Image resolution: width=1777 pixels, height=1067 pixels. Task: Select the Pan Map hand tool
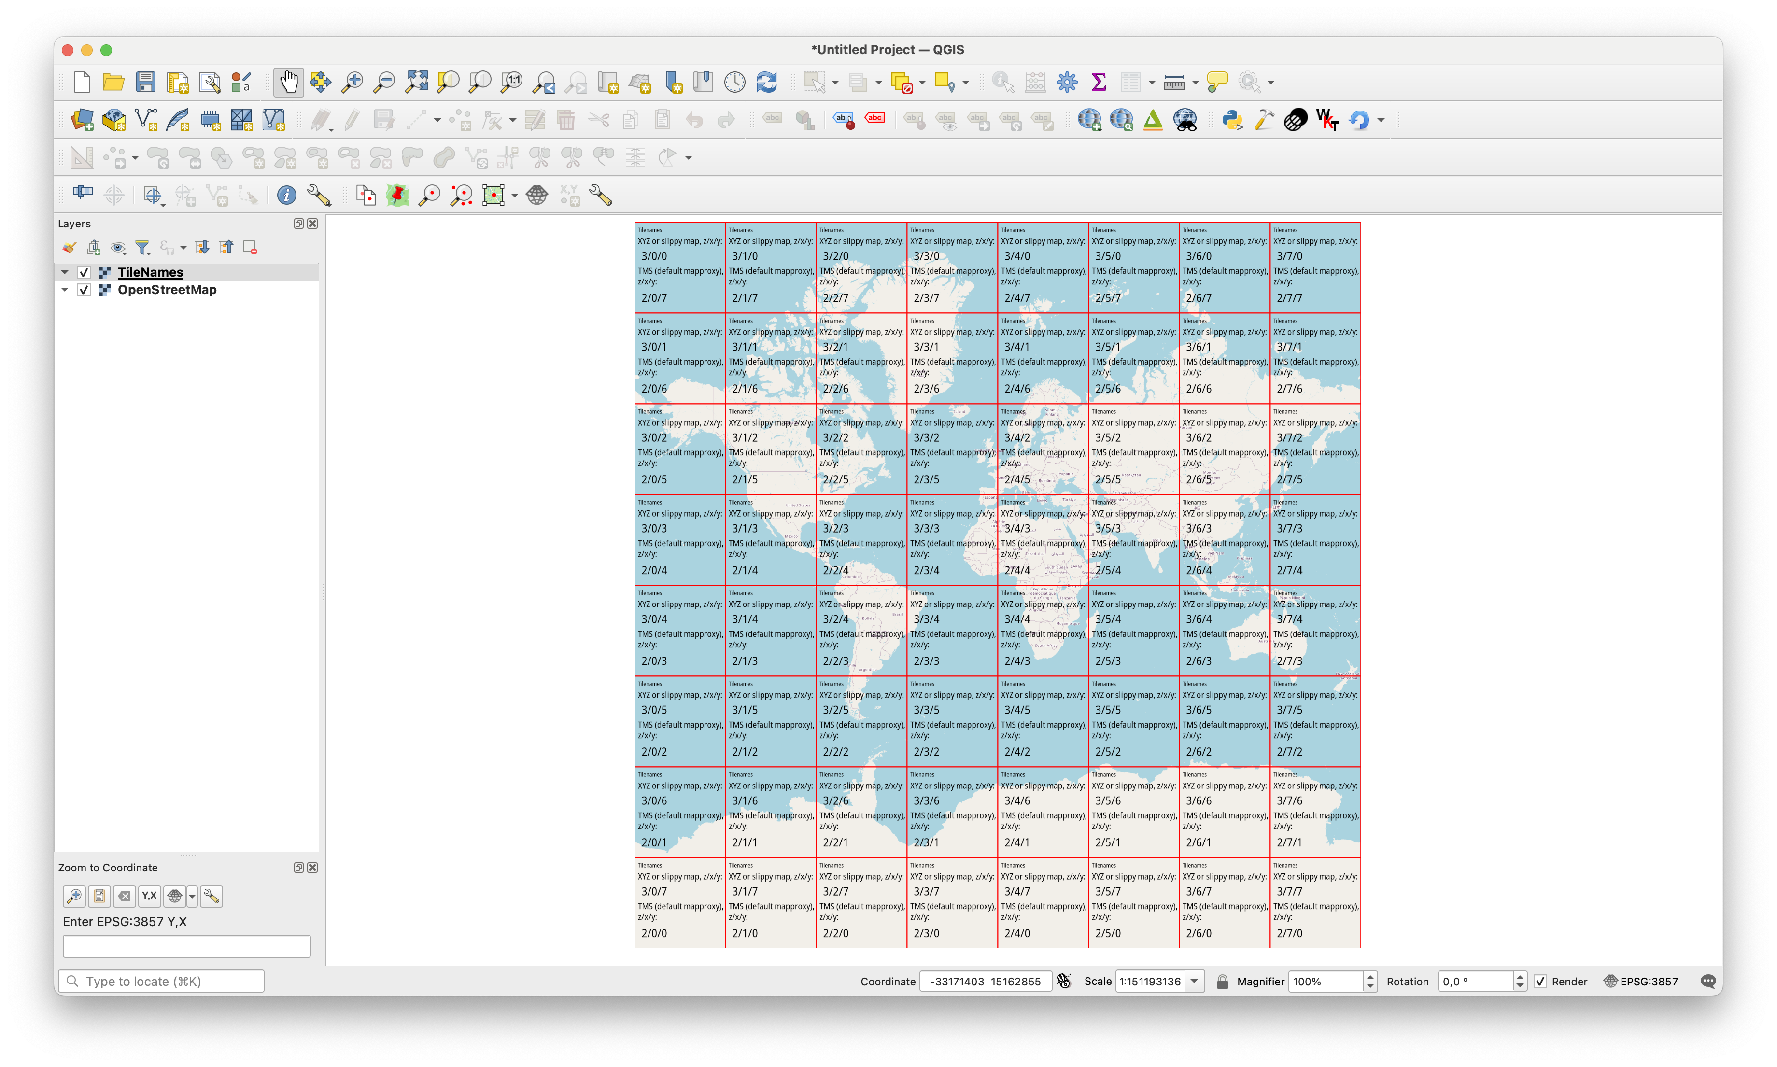[288, 82]
